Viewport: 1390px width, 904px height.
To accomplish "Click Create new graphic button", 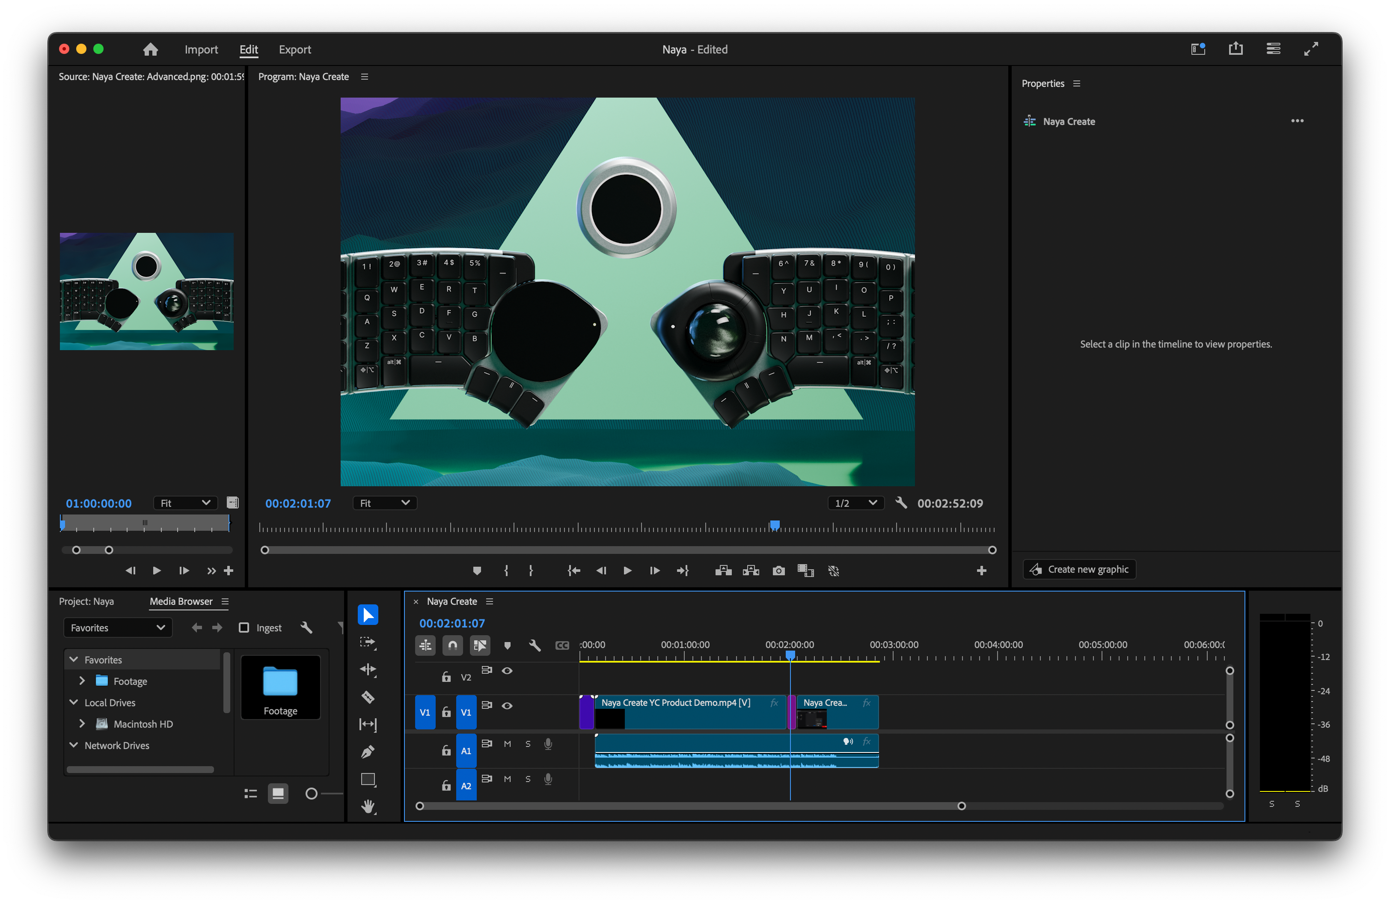I will [1079, 569].
